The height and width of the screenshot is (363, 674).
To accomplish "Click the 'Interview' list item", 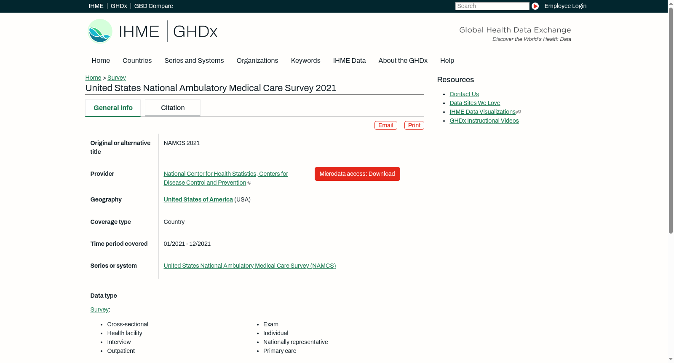I will pyautogui.click(x=119, y=342).
